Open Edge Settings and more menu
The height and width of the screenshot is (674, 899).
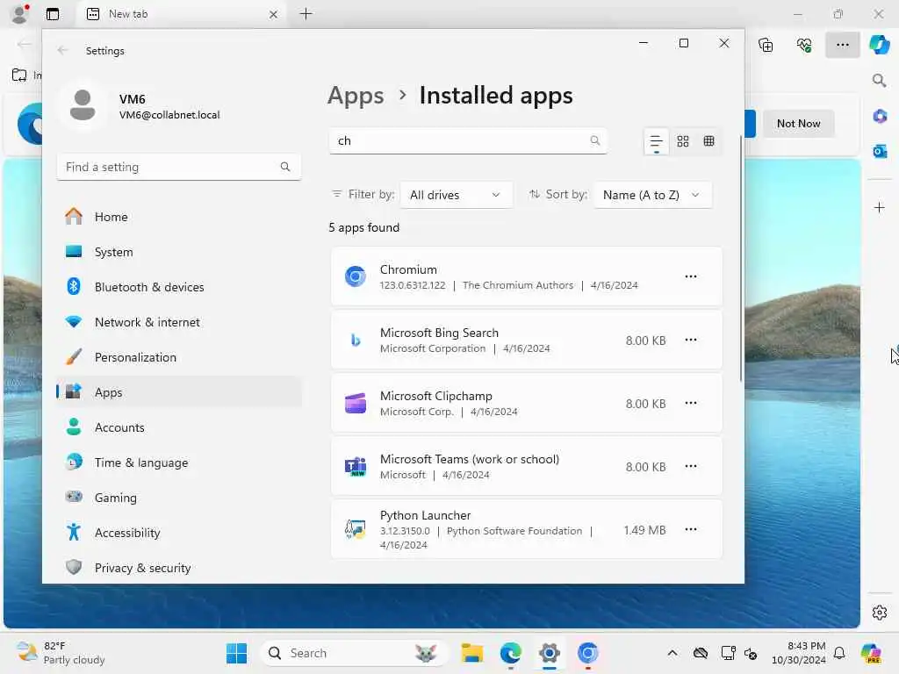pyautogui.click(x=842, y=45)
